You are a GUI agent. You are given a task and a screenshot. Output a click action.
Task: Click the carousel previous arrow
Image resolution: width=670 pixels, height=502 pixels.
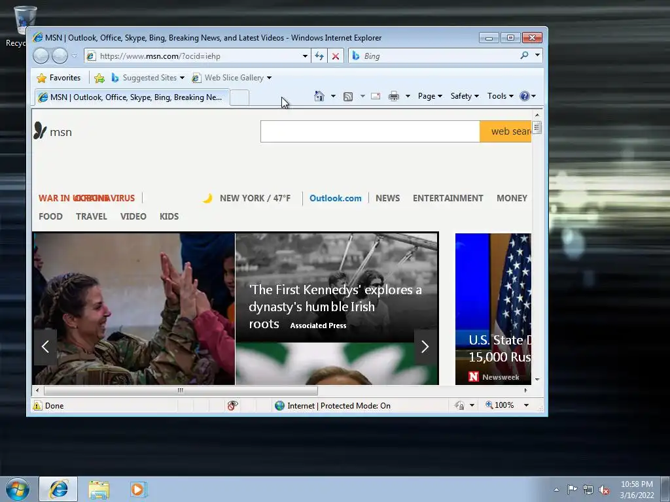click(x=45, y=346)
